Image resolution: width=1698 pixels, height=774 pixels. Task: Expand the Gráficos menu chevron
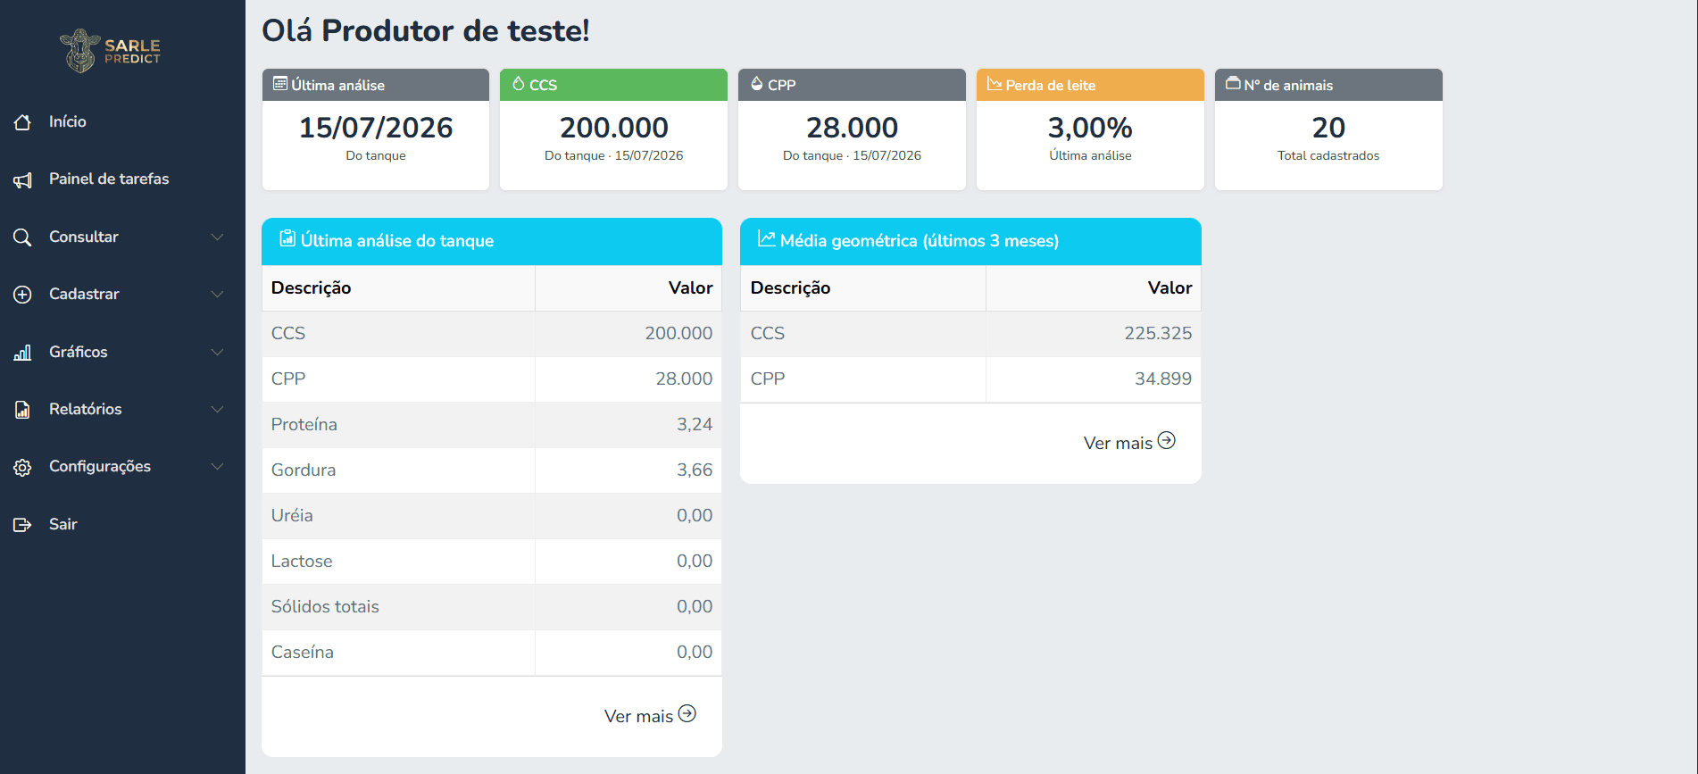click(x=217, y=352)
